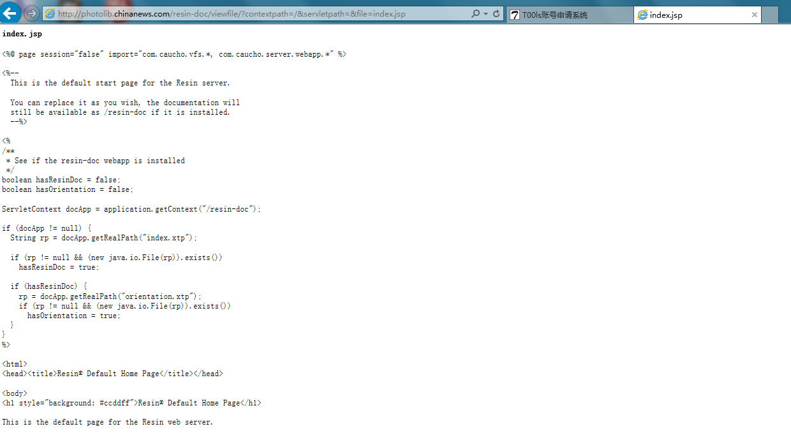Click the '<h1 style="background: #ccddff">' line
Screen dimensions: 791x438
click(x=131, y=403)
